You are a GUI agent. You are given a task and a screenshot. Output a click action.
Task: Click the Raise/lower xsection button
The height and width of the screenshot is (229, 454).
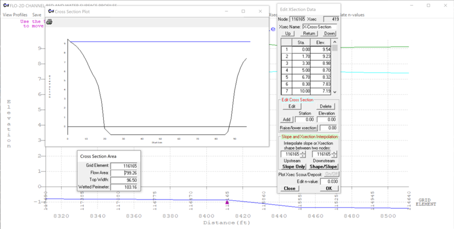point(298,128)
